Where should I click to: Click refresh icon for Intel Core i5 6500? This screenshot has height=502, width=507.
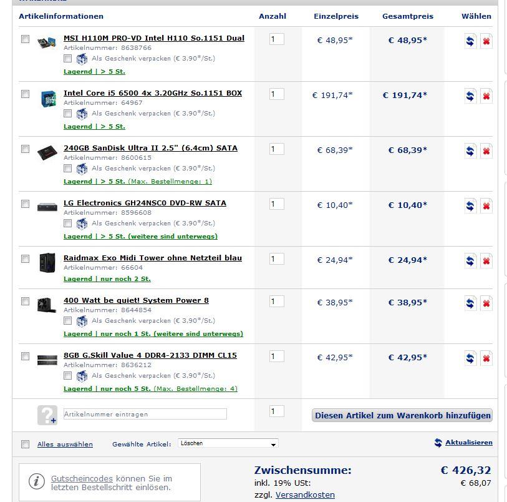470,96
